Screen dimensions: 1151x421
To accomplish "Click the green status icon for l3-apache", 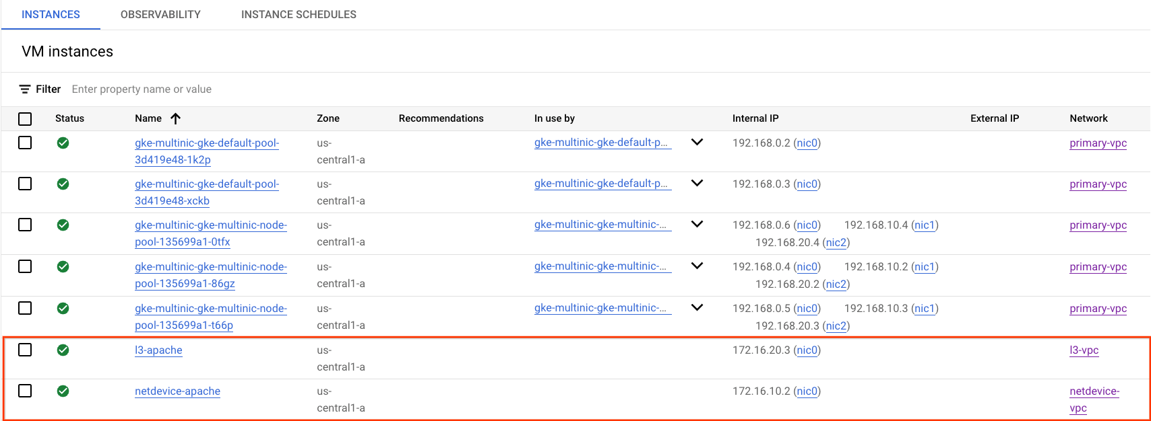I will [63, 350].
